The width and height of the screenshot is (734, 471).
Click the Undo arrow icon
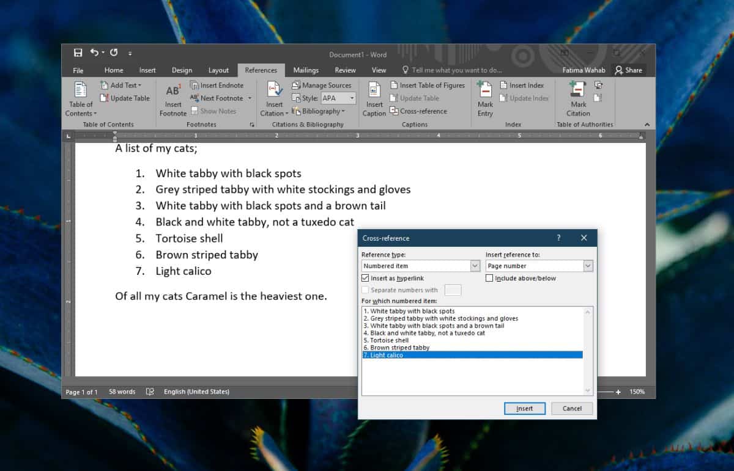pos(94,53)
